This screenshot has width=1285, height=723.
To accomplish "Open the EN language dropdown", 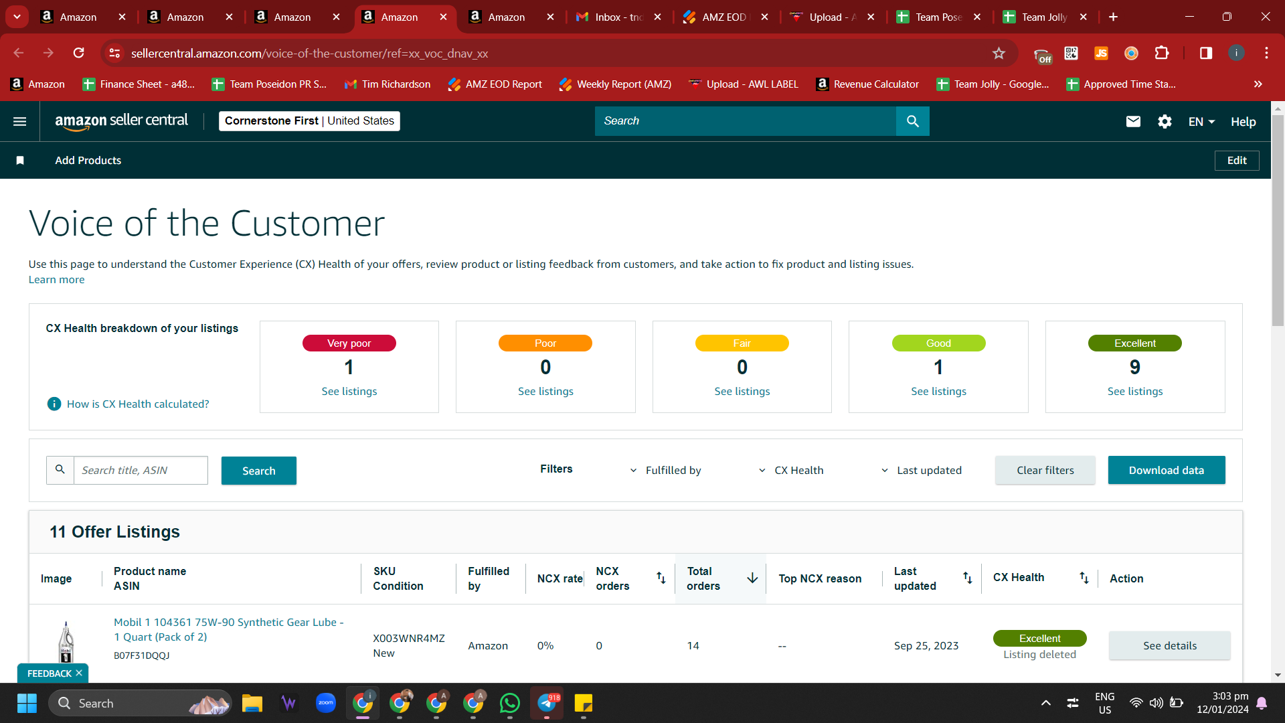I will click(x=1201, y=121).
